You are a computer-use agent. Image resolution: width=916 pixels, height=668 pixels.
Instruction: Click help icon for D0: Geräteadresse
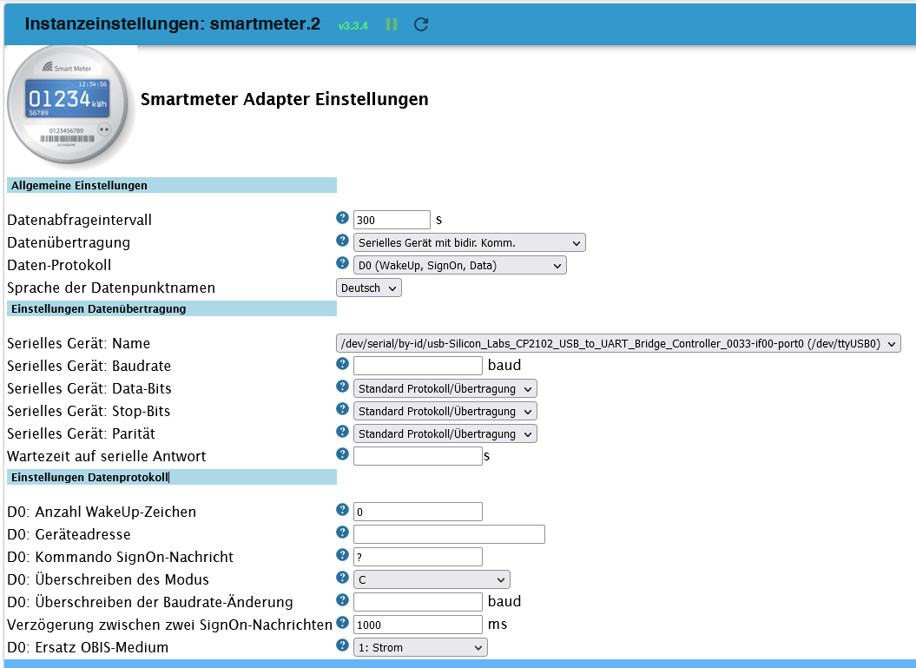point(343,533)
